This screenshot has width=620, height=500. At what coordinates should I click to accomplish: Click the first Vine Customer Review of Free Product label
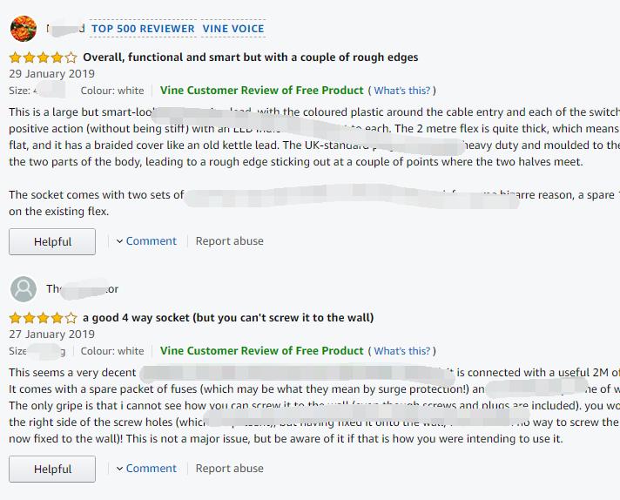[x=261, y=91]
